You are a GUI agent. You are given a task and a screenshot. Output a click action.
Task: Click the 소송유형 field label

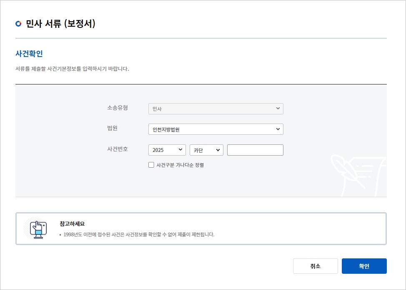tap(118, 108)
